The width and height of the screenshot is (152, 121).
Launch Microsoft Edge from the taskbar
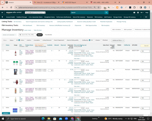(x=43, y=119)
